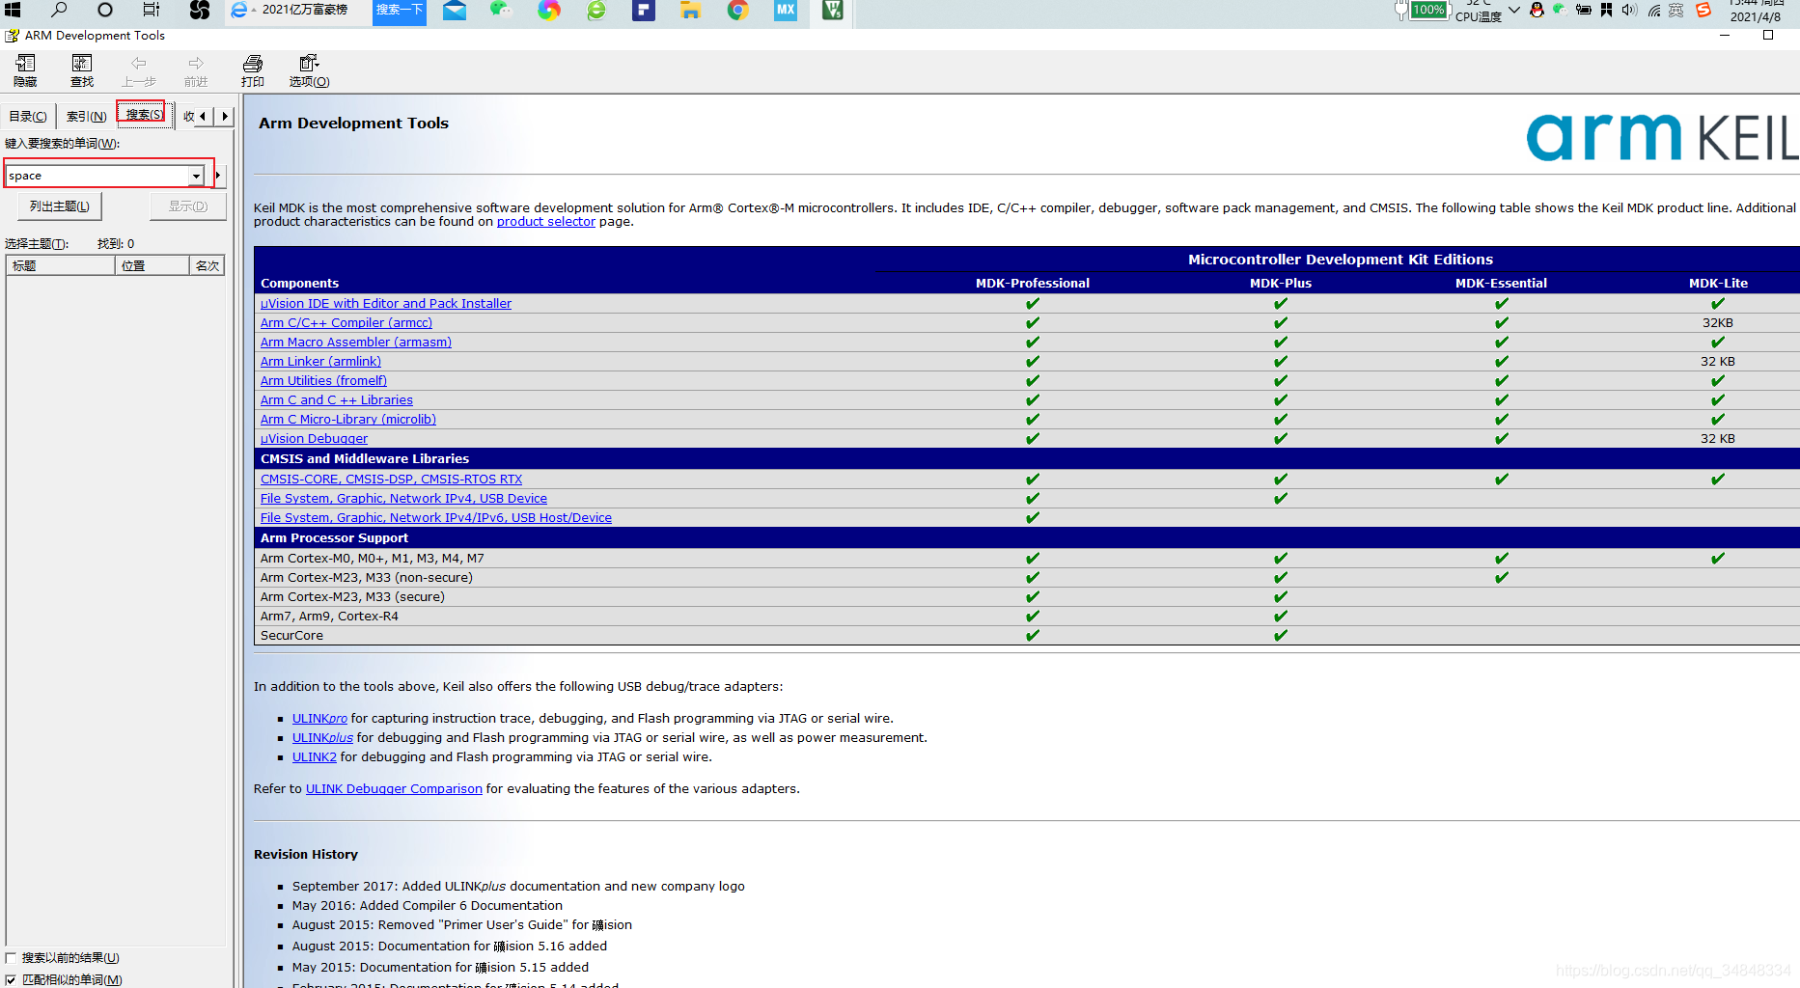
Task: Open the Arm C Micro-Library (microlib) link
Action: (348, 419)
